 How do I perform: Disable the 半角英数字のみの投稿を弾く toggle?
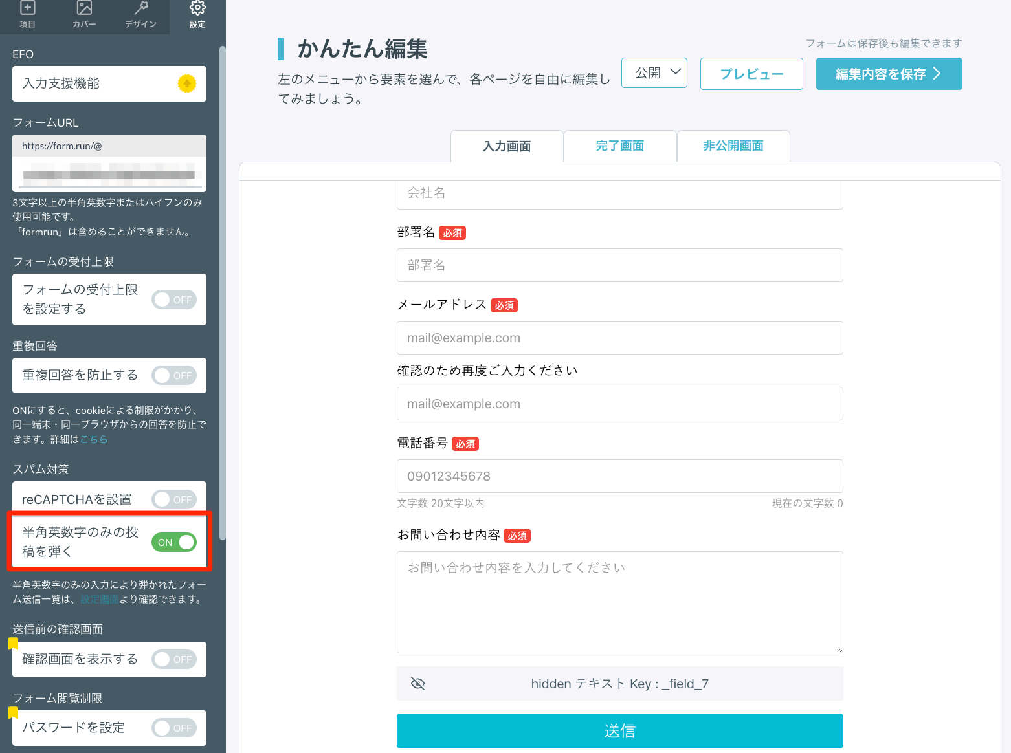[174, 542]
